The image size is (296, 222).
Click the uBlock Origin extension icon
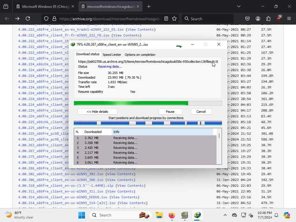(x=279, y=18)
